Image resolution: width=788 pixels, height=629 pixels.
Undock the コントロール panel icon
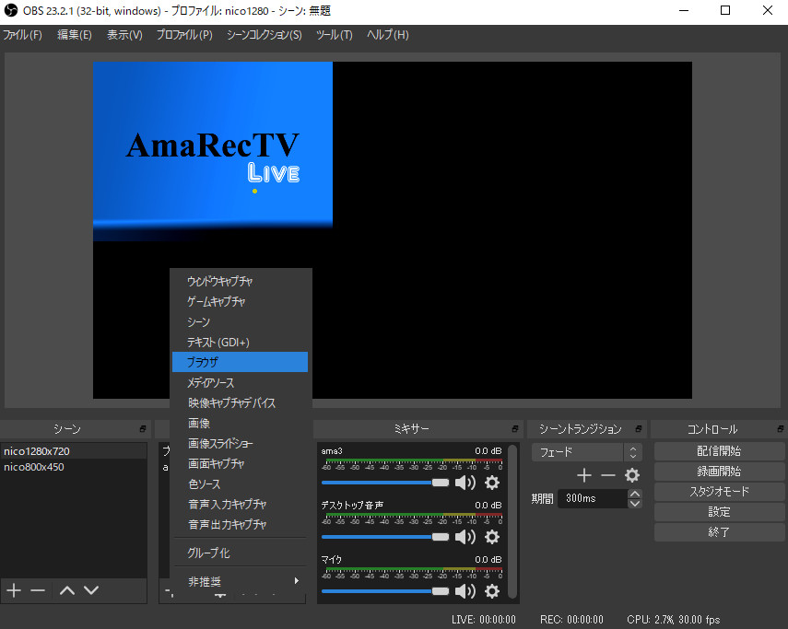point(780,429)
